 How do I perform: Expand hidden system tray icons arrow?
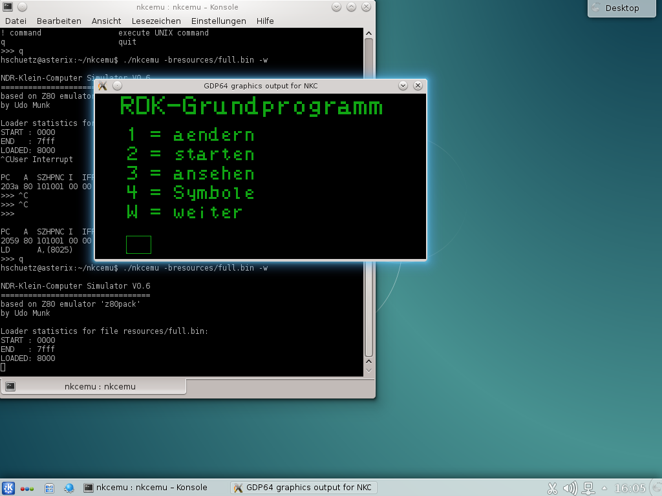click(x=604, y=488)
